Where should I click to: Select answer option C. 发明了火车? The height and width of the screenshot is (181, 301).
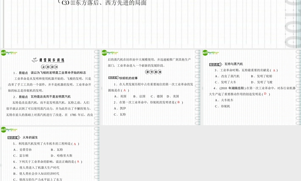click(225, 82)
